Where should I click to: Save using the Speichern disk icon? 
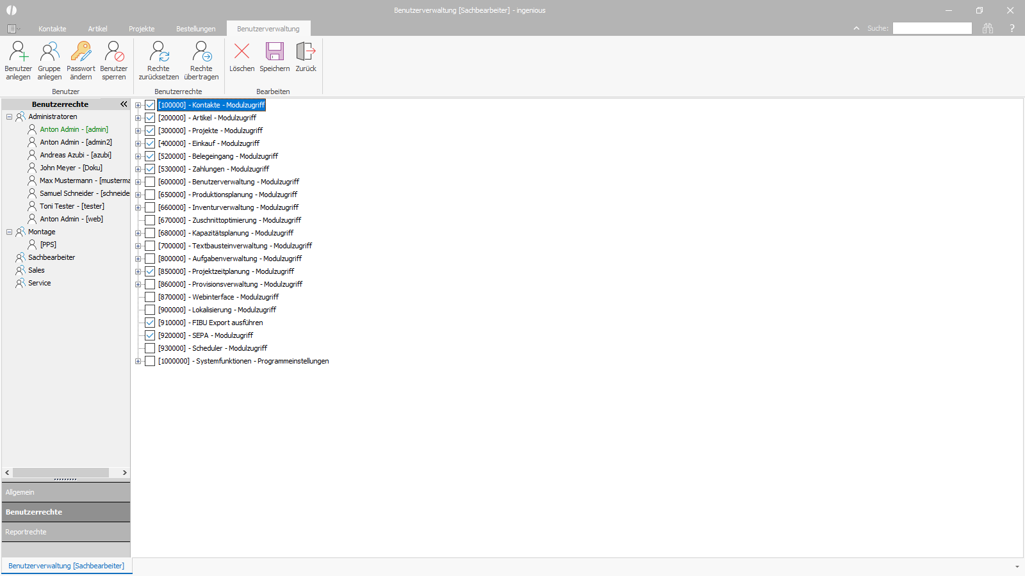click(275, 51)
